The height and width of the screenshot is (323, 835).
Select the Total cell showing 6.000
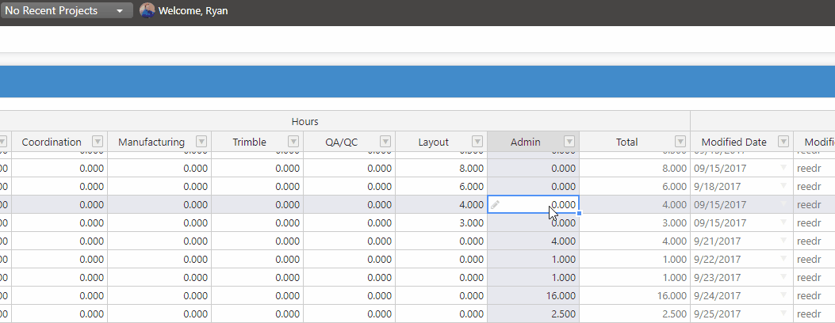[x=634, y=187]
